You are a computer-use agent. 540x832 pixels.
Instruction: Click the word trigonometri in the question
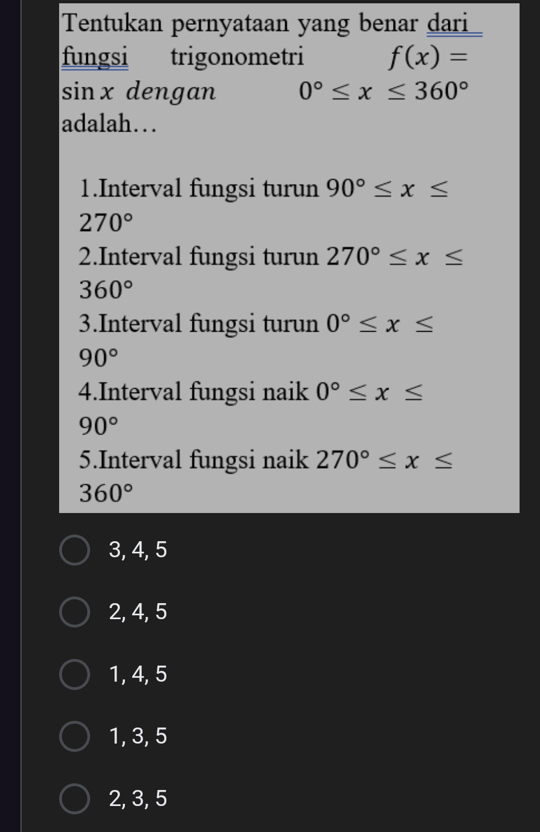pyautogui.click(x=238, y=55)
